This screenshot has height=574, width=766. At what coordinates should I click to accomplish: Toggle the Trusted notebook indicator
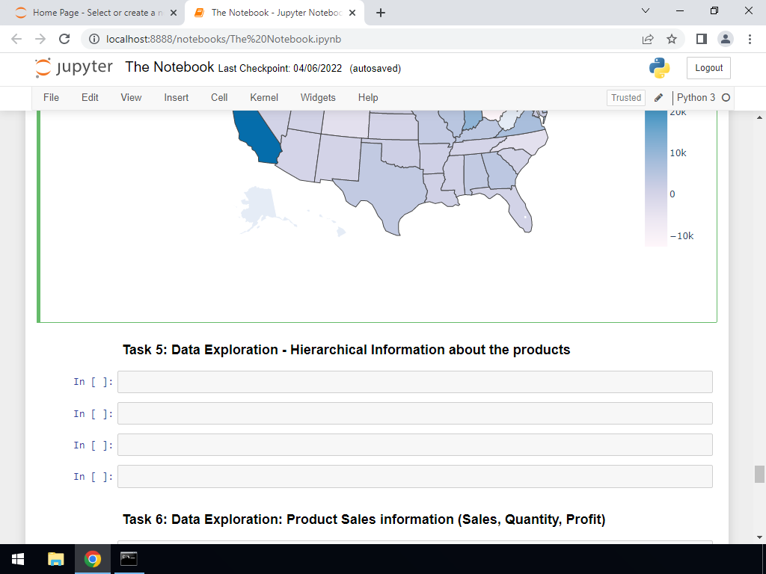coord(626,98)
